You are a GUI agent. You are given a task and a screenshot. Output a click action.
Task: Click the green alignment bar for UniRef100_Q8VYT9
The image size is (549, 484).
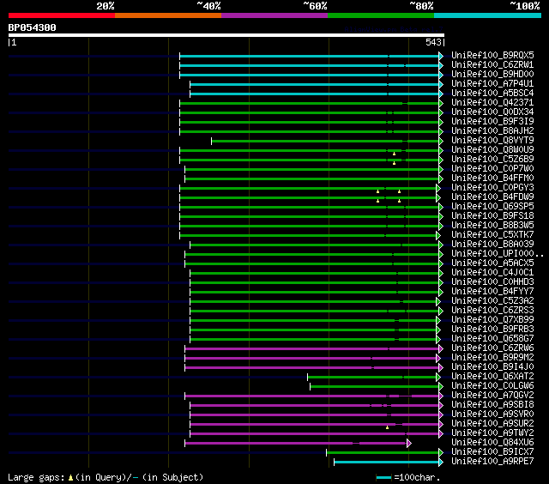point(325,141)
